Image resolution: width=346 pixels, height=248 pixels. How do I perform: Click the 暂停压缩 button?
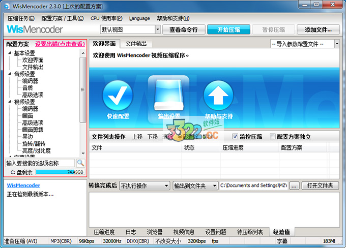tap(273, 29)
